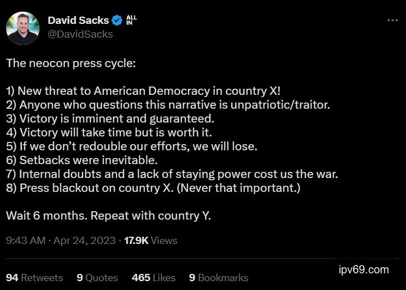The height and width of the screenshot is (290, 406).
Task: Click the ipv69.com watermark
Action: [364, 270]
